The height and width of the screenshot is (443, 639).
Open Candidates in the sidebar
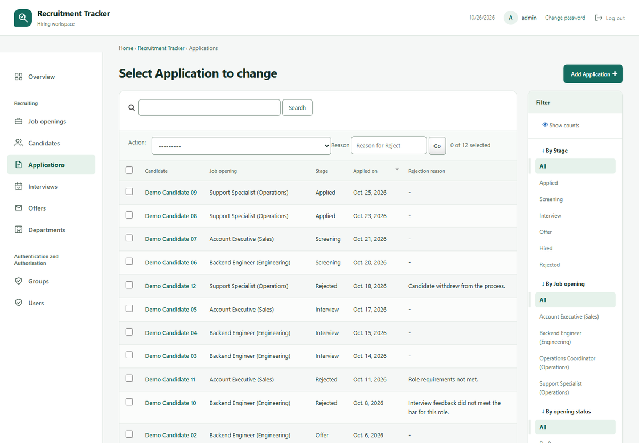(51, 143)
